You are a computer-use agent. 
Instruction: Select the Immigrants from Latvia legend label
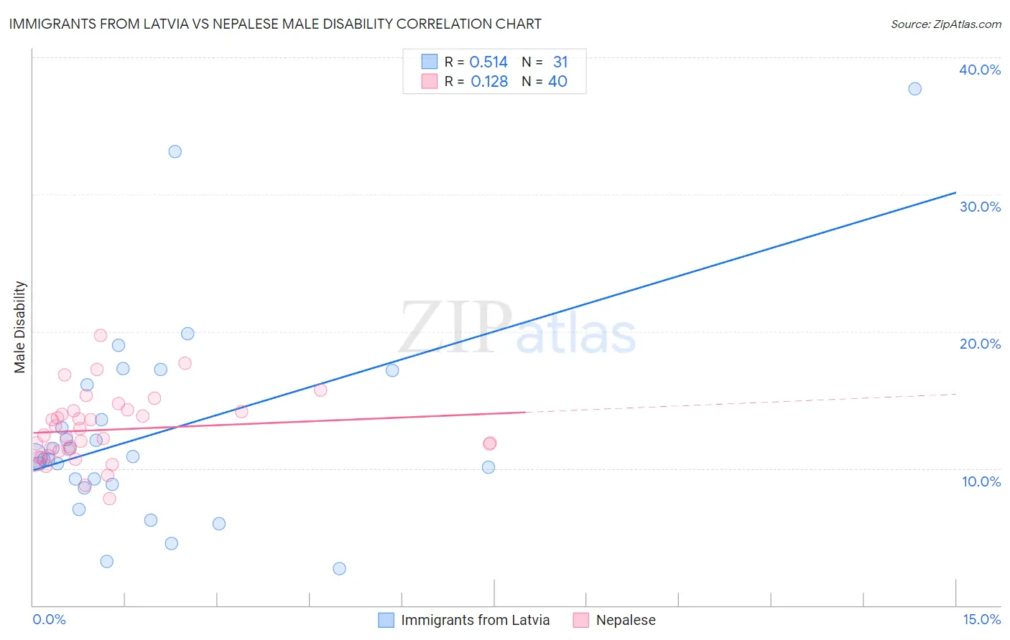(476, 620)
